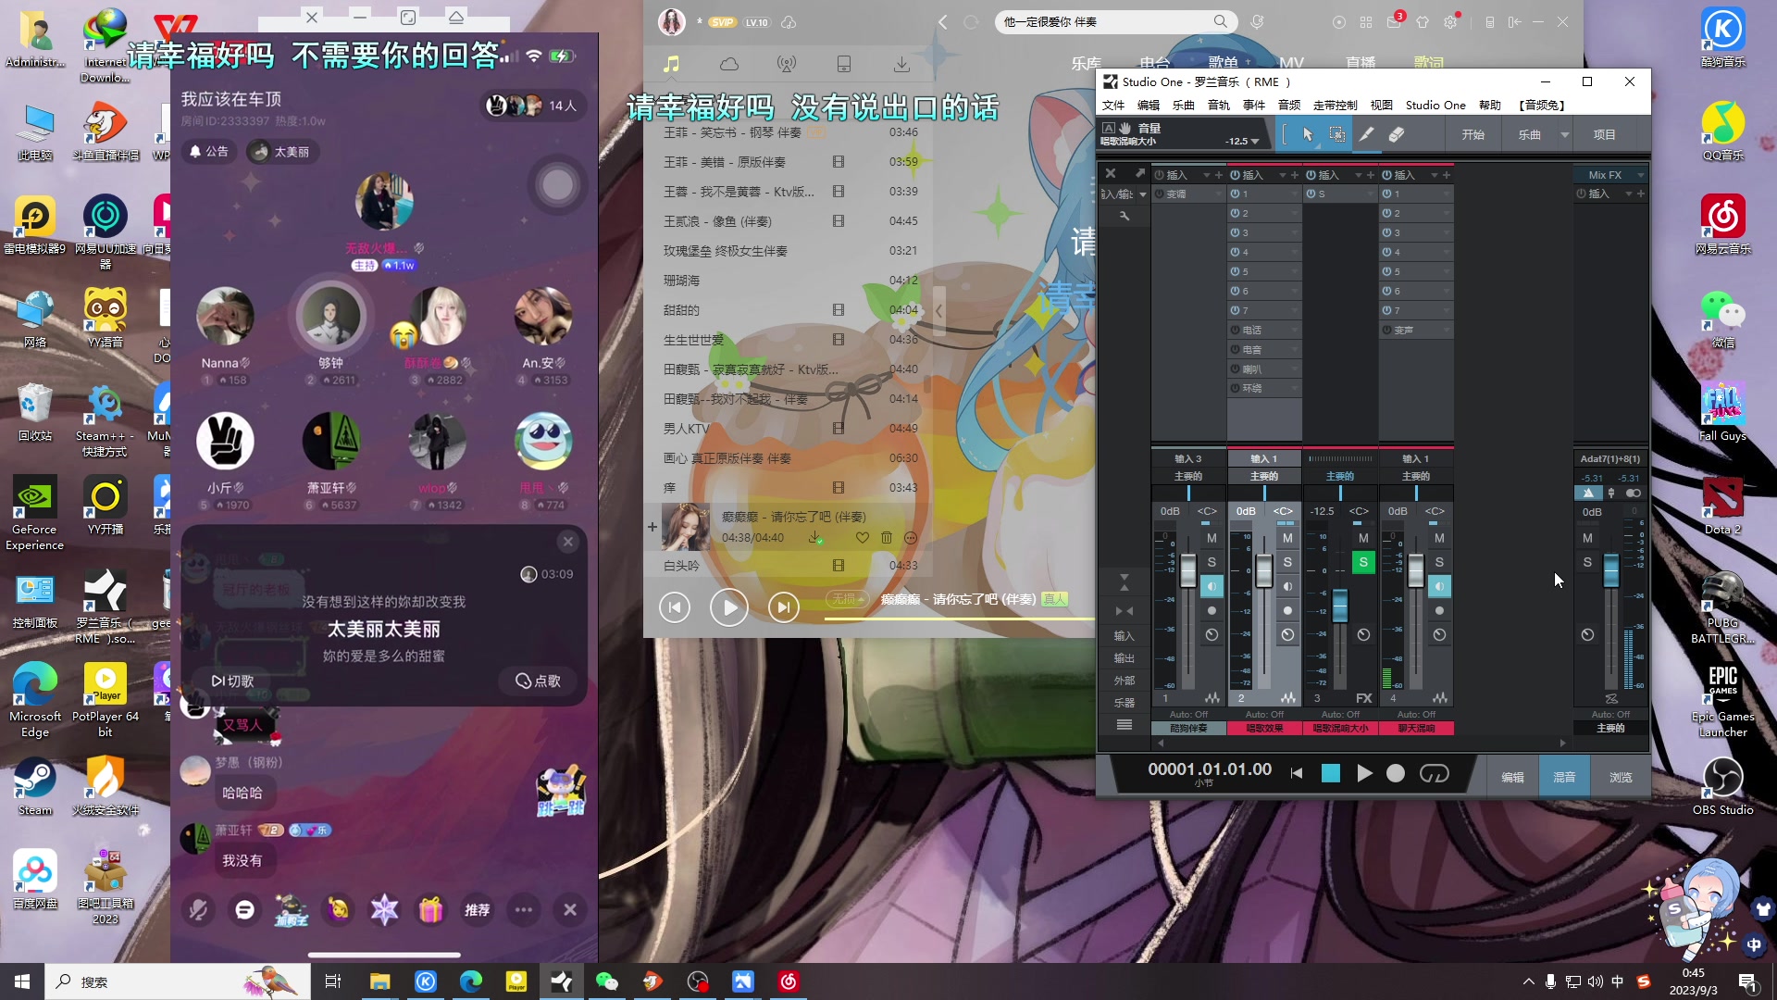1777x1000 pixels.
Task: Expand the 输入/输出 panel dropdown
Action: coord(1143,194)
